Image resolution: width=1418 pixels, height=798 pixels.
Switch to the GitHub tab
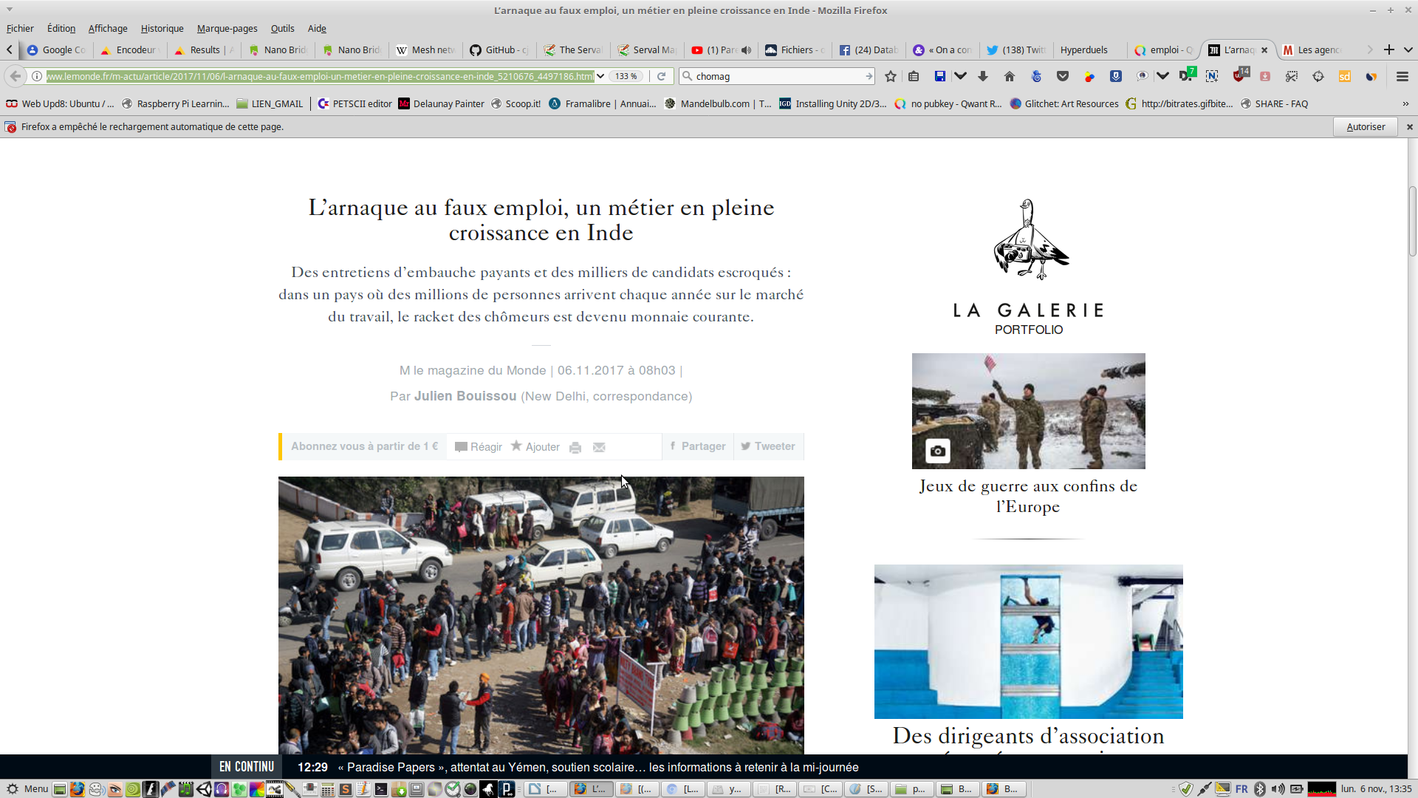coord(500,50)
